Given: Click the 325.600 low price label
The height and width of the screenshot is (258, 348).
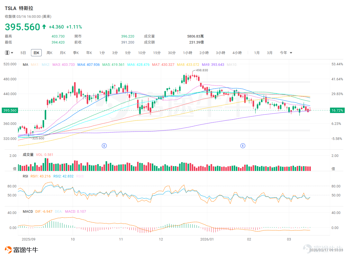Looking at the screenshot, I should point(38,138).
